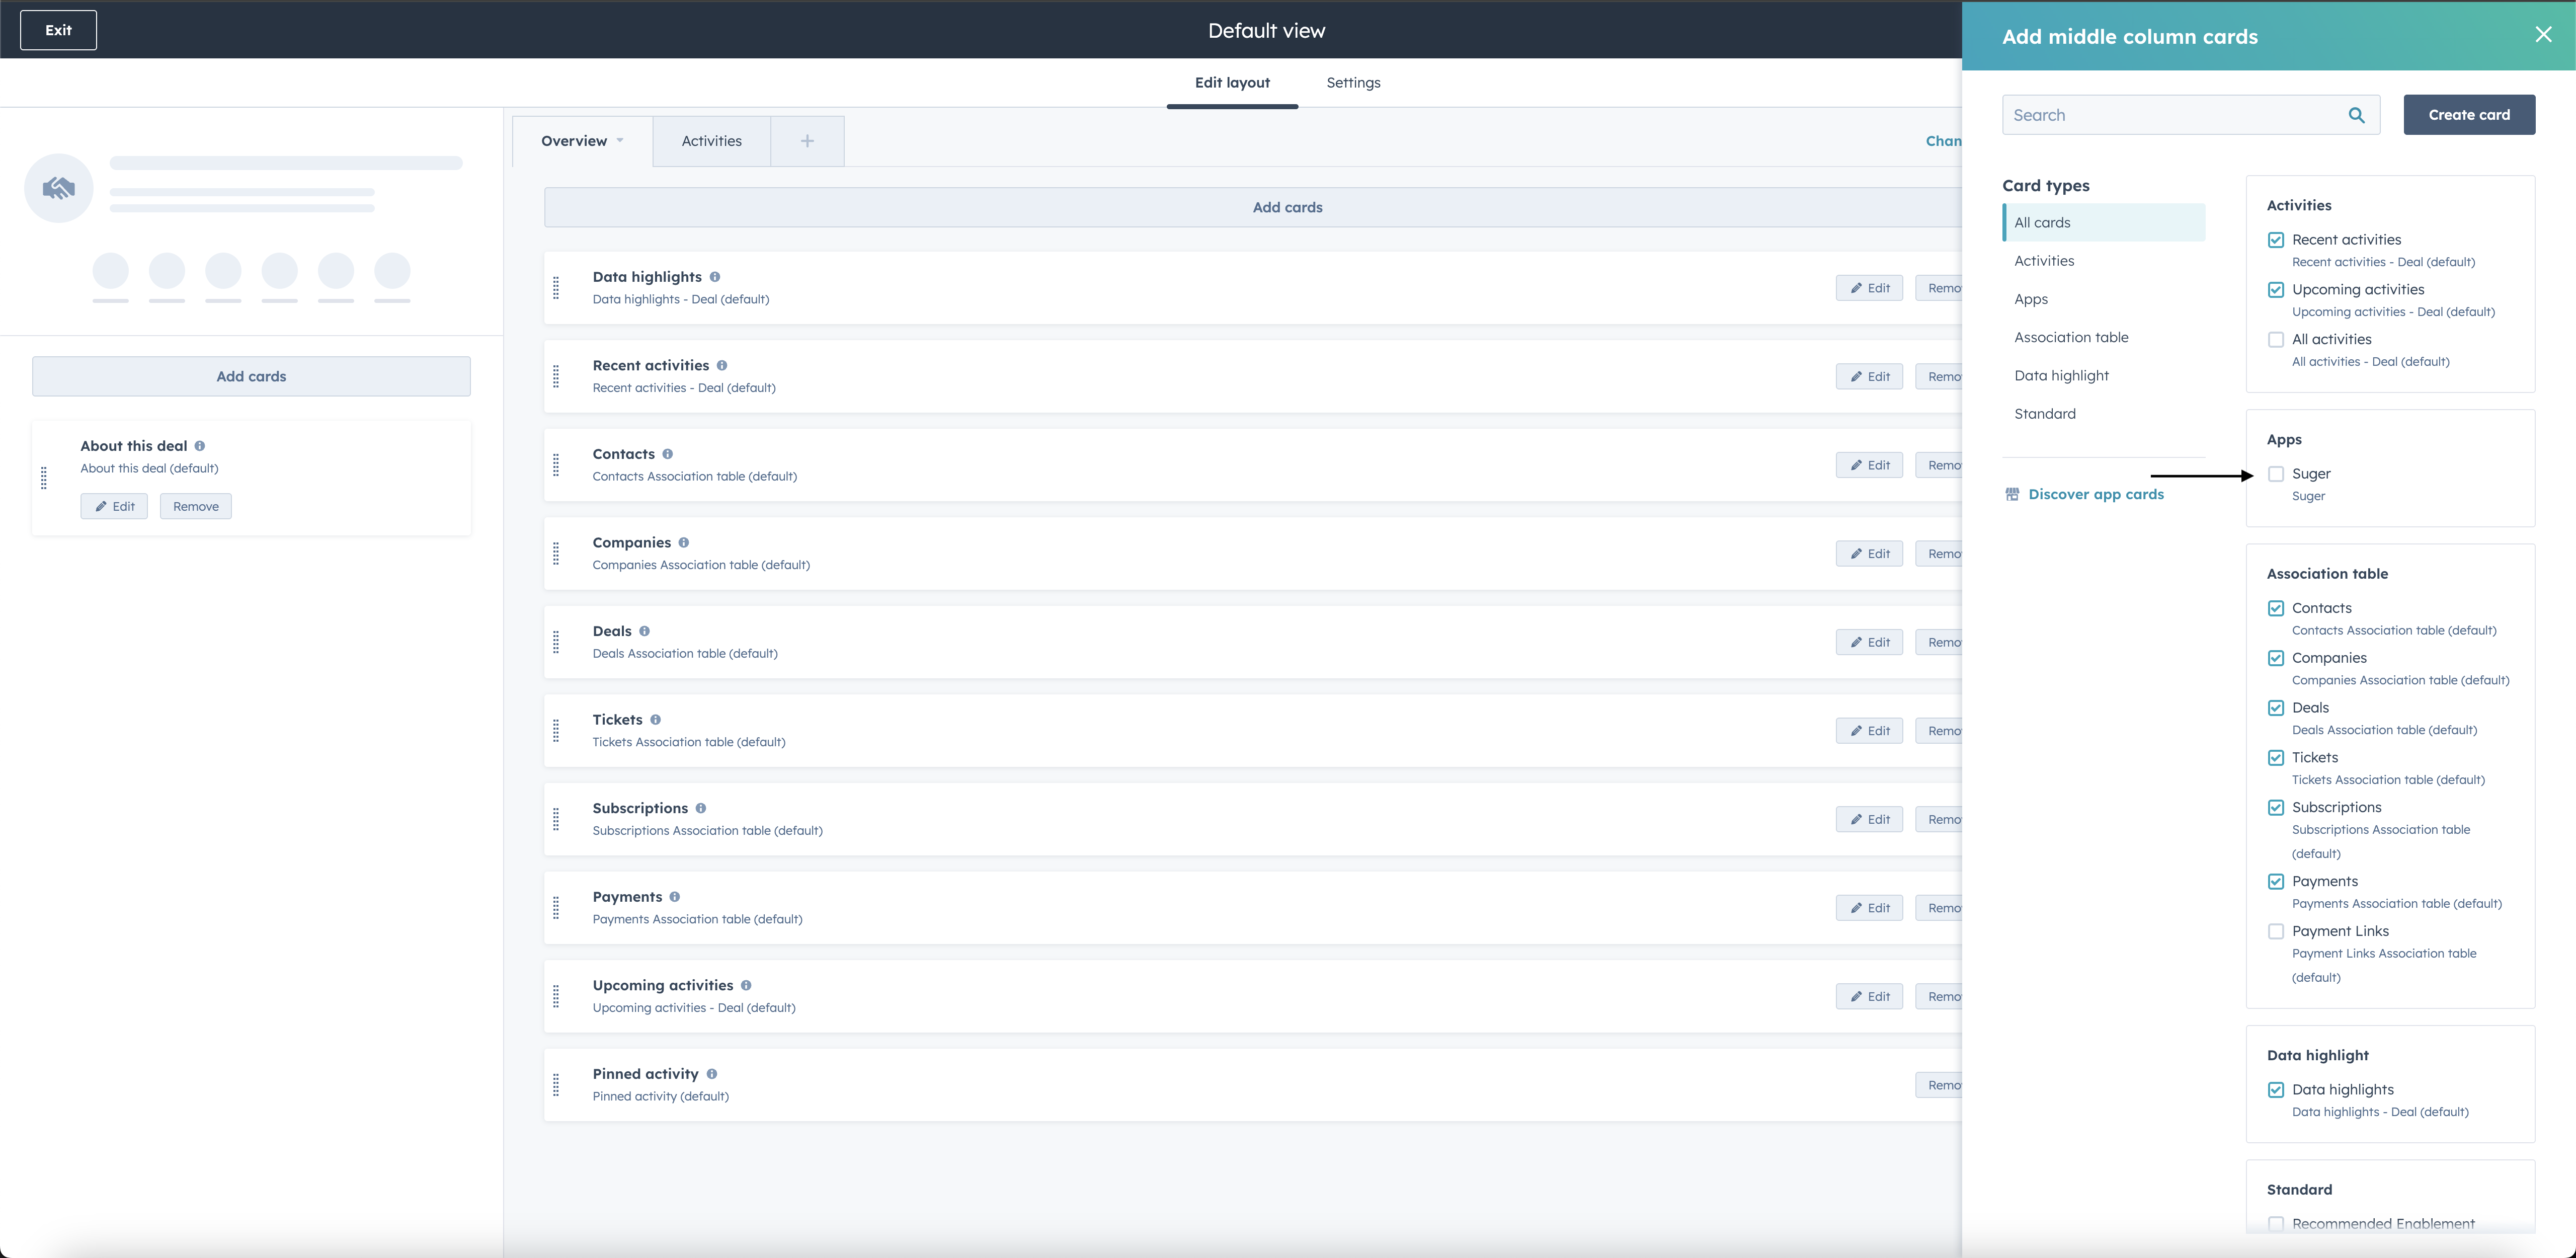Click Edit on the Recent activities card

tap(1868, 377)
